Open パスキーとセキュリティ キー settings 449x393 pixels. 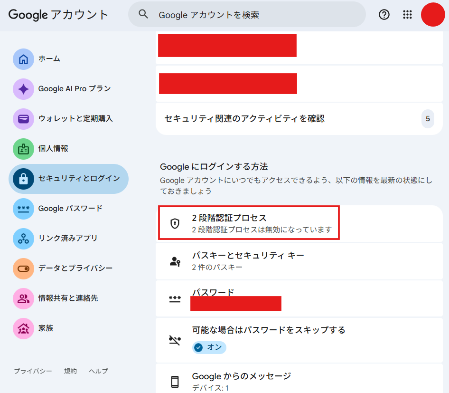point(299,261)
